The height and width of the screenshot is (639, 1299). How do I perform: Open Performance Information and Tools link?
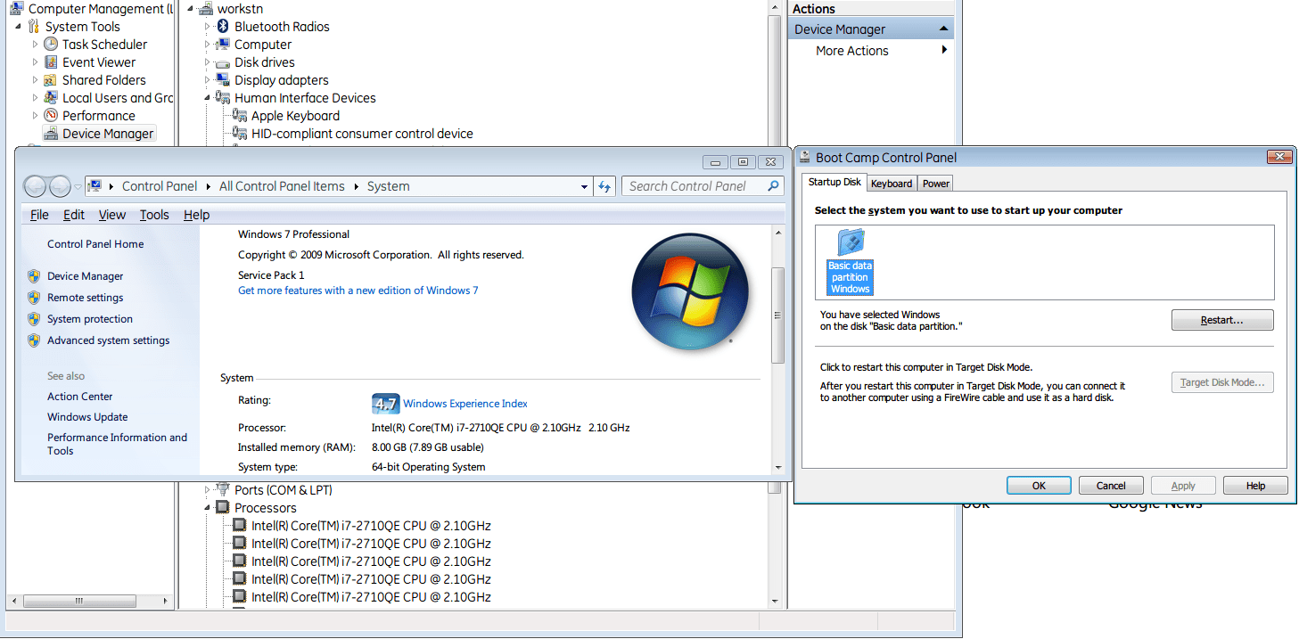(x=117, y=444)
